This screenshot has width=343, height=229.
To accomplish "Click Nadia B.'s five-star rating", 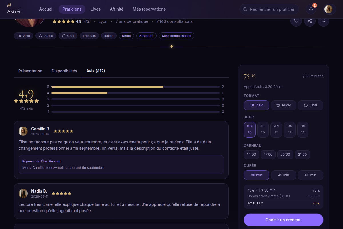I will point(61,194).
